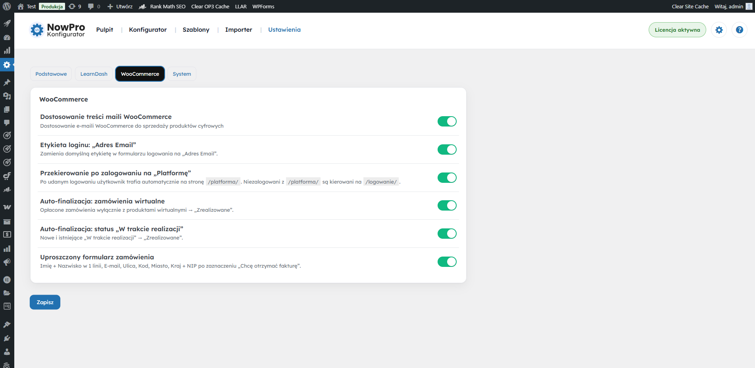Expand the Utwórz menu in admin bar

(120, 6)
